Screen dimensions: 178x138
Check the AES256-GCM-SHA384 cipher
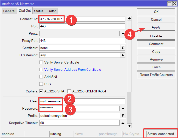69,91
